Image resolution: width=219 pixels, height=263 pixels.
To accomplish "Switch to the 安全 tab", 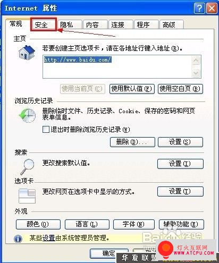I will [x=43, y=24].
